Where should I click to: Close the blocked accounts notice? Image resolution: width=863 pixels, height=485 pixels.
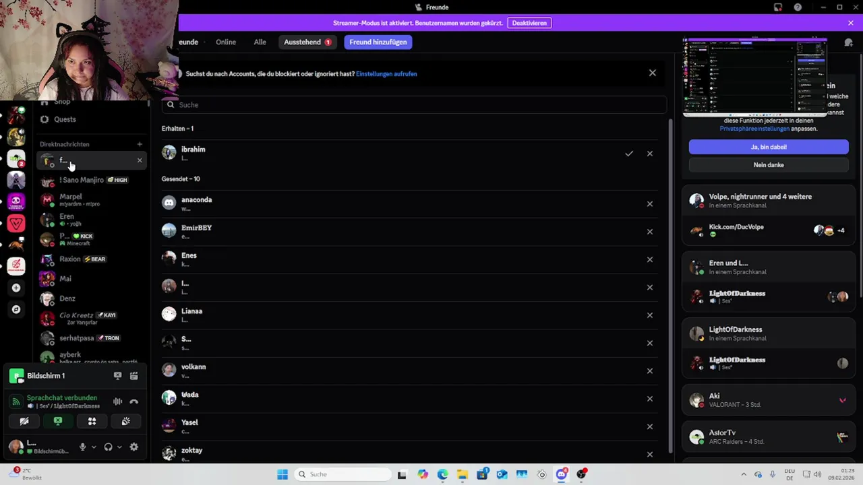653,73
